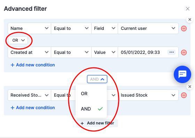Open the blue chat support bubble
Image resolution: width=195 pixels, height=138 pixels.
(x=182, y=74)
